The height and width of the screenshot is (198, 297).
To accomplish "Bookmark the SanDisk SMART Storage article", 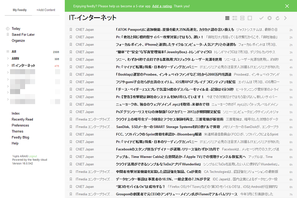I will click(71, 127).
